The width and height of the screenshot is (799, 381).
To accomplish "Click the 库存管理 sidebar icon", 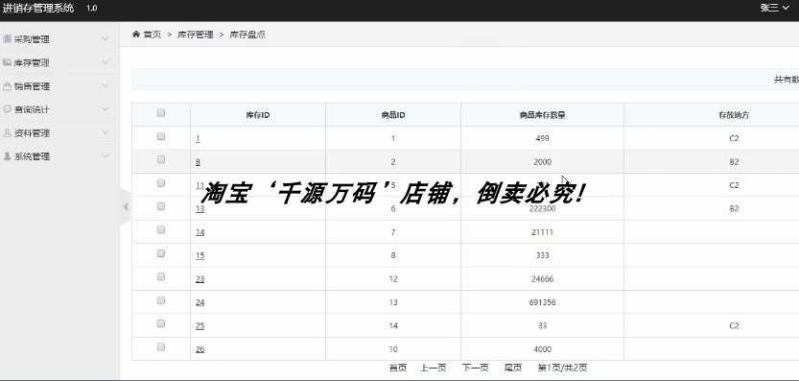I will pos(7,62).
